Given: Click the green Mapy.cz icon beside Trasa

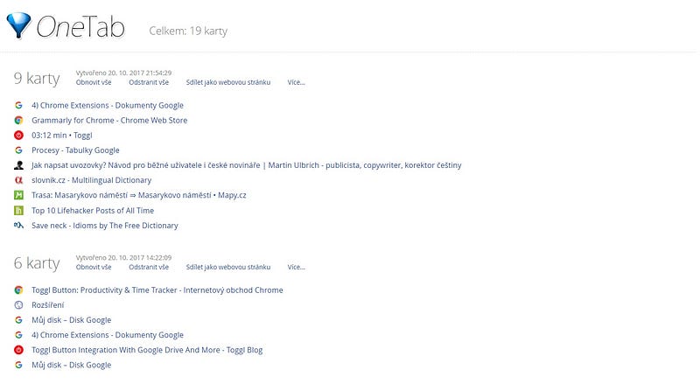Looking at the screenshot, I should click(18, 195).
